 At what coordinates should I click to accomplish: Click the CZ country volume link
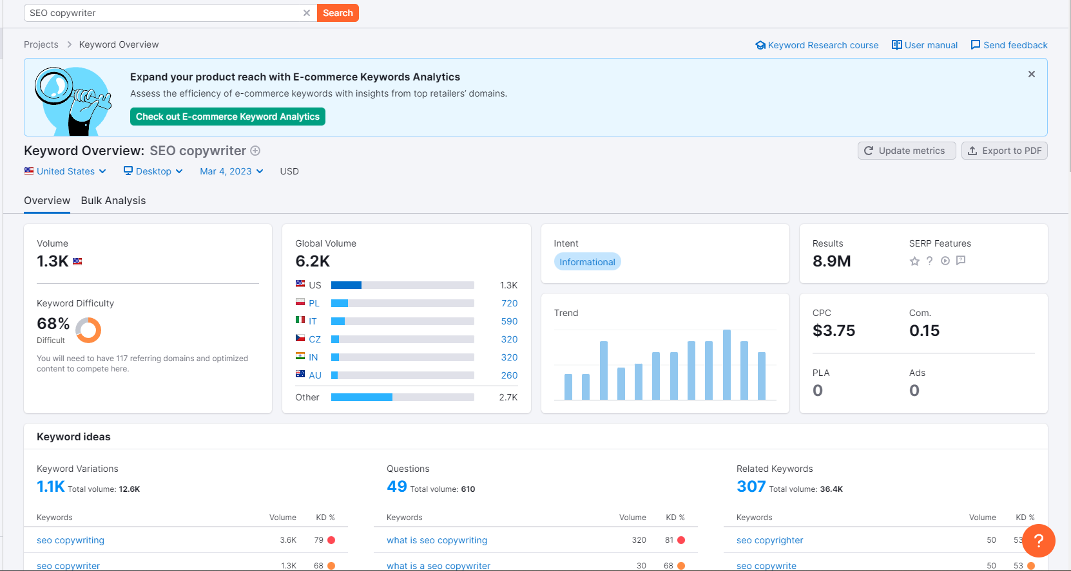(x=314, y=339)
